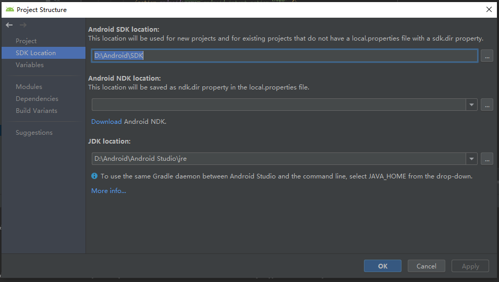
Task: Click the Apply button
Action: (470, 266)
